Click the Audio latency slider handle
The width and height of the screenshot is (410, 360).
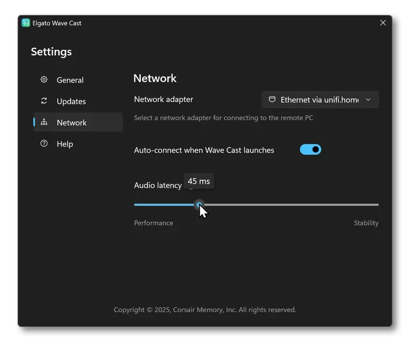199,205
